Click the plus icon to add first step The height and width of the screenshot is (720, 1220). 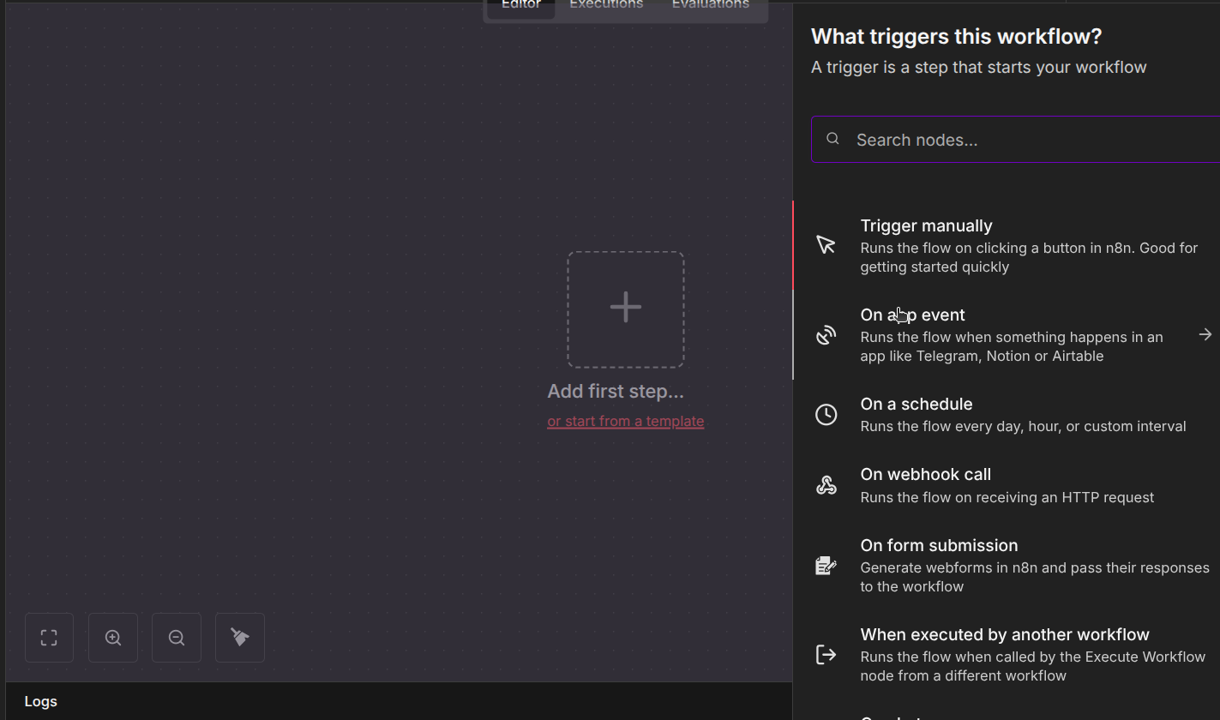[x=626, y=309]
